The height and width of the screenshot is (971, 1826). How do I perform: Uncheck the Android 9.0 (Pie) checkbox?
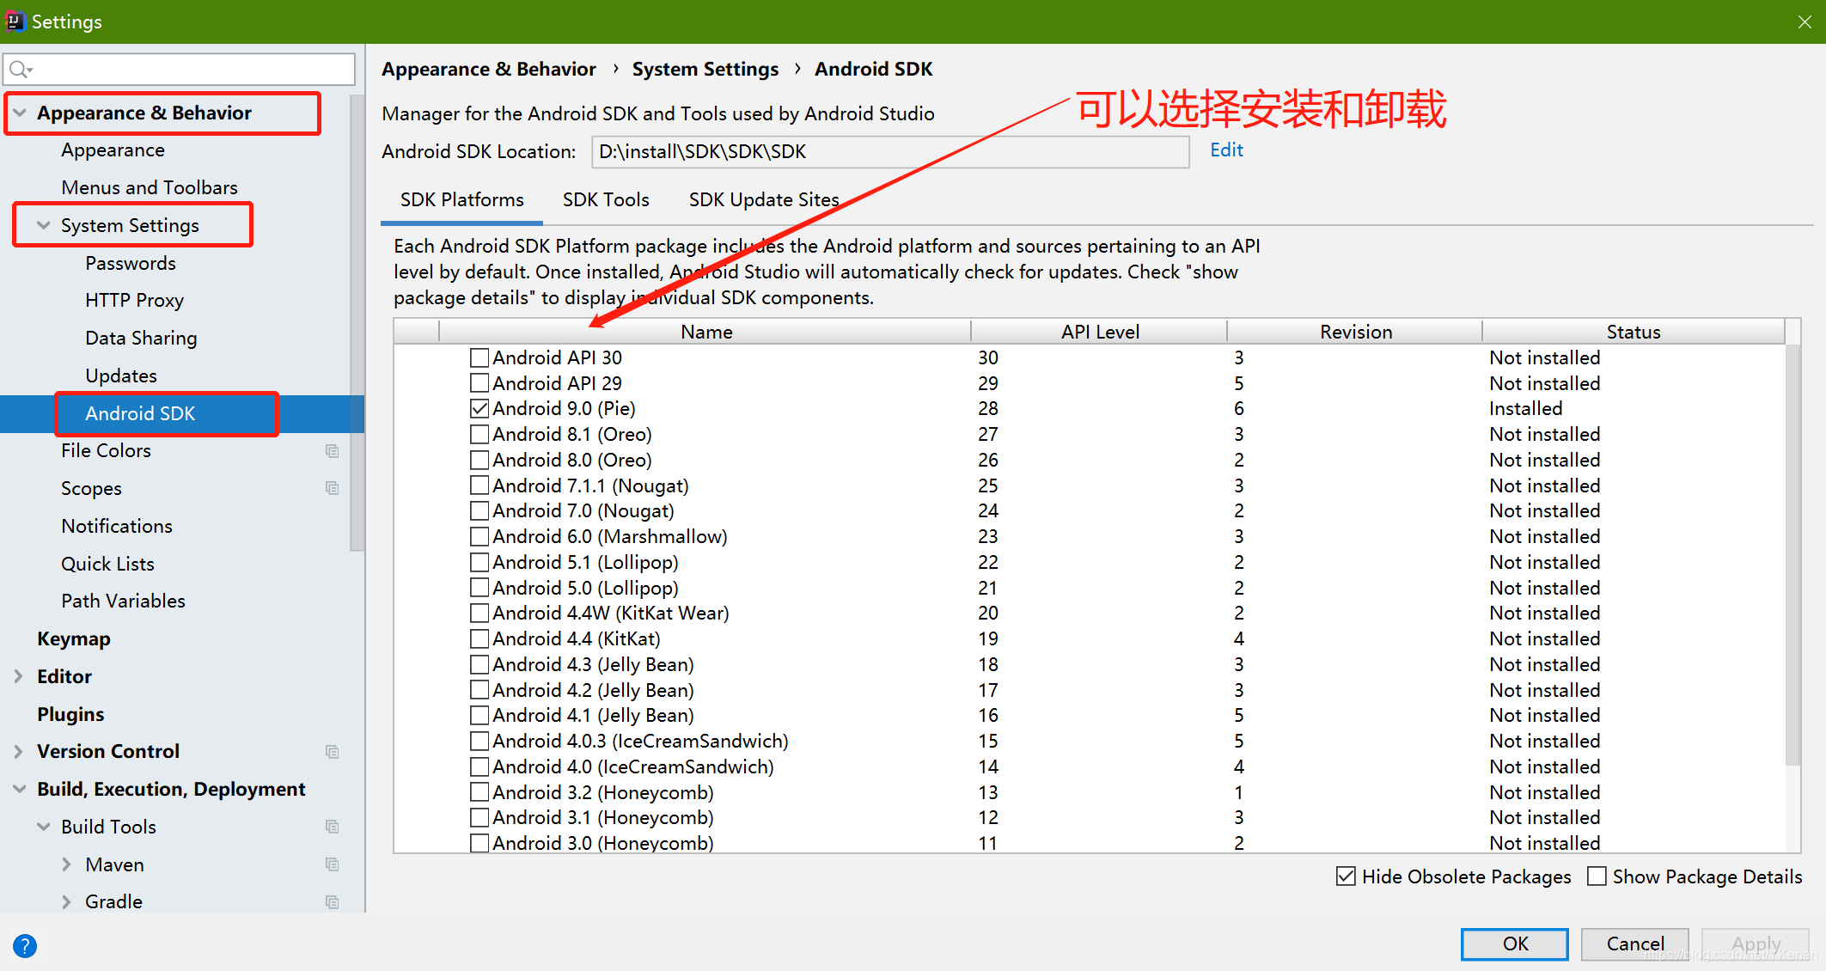tap(479, 408)
